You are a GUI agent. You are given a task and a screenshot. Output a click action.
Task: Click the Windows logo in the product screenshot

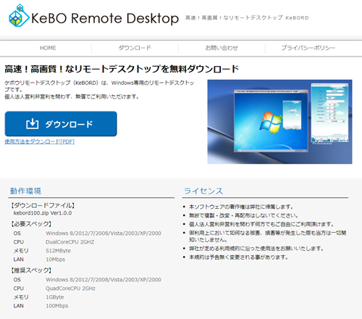[x=271, y=123]
